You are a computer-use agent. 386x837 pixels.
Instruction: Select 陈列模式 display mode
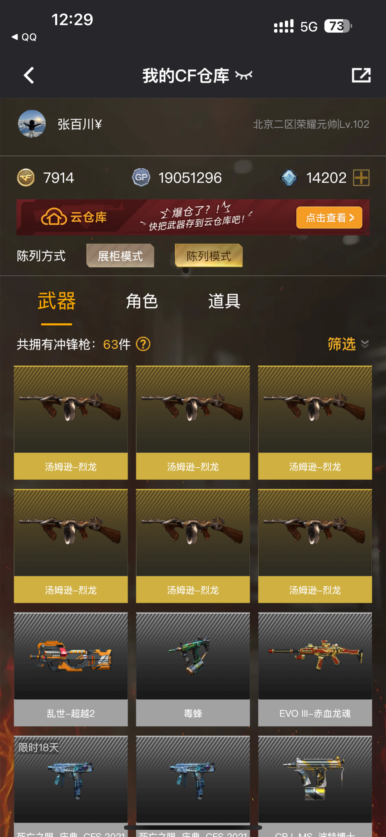[209, 256]
